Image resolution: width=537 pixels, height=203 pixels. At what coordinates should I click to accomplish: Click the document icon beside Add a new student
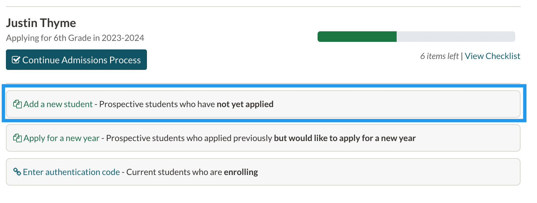[x=17, y=104]
